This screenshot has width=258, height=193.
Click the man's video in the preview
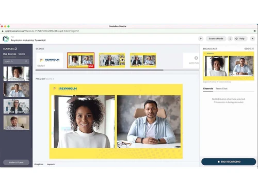click(x=149, y=121)
